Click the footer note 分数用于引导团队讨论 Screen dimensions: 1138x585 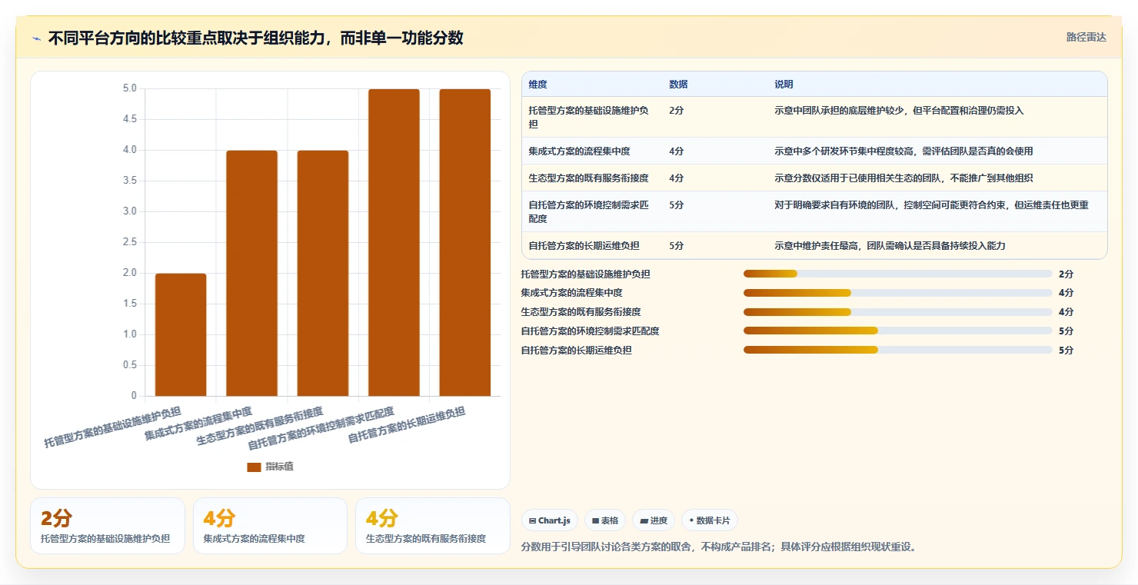[x=718, y=547]
